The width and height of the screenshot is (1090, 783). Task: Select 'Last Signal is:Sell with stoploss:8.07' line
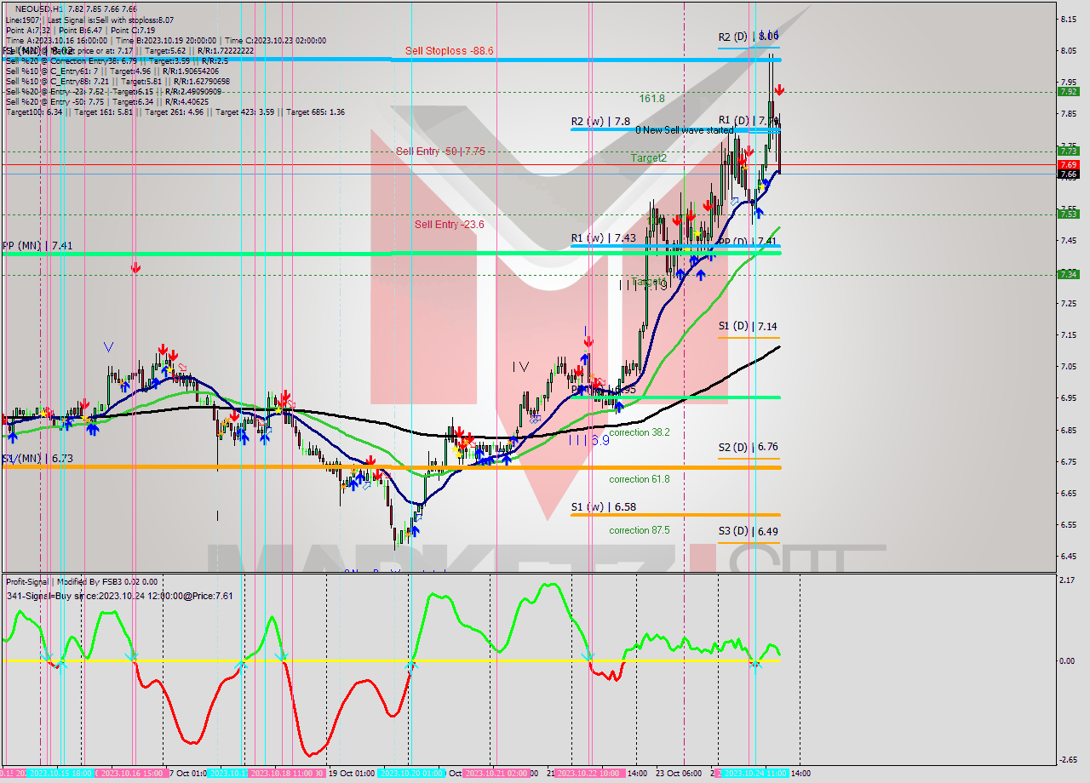[x=111, y=20]
